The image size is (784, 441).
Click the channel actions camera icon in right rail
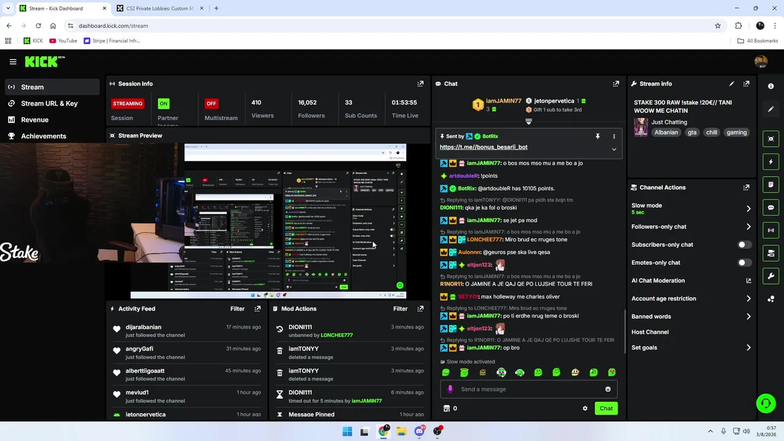click(x=771, y=253)
